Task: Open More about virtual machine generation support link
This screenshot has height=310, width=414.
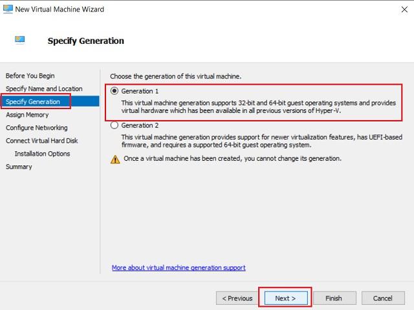Action: pos(179,267)
